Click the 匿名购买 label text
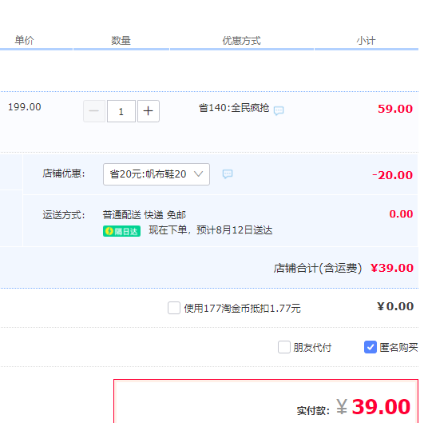This screenshot has width=424, height=423. [398, 348]
